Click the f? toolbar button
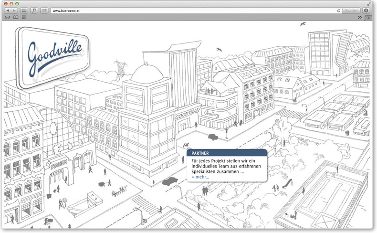 click(34, 11)
